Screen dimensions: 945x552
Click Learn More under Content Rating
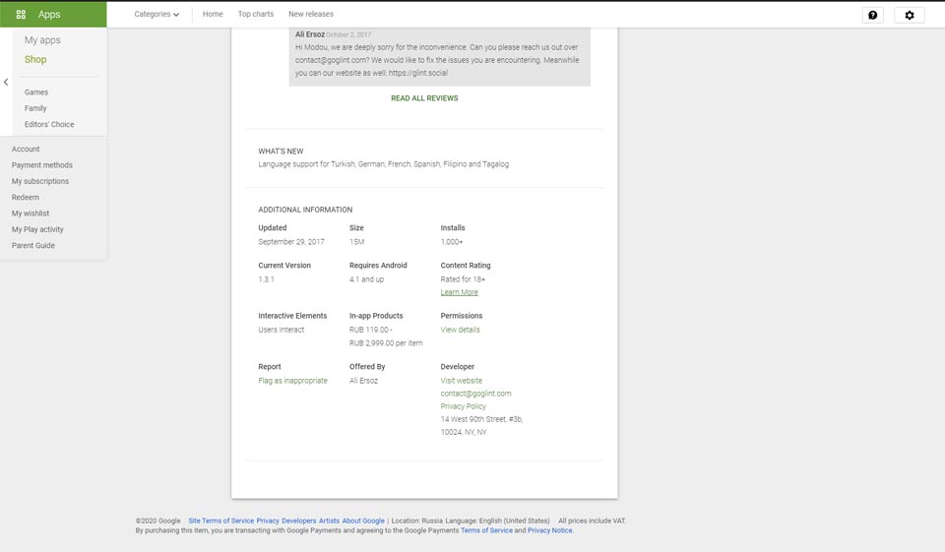pyautogui.click(x=459, y=292)
